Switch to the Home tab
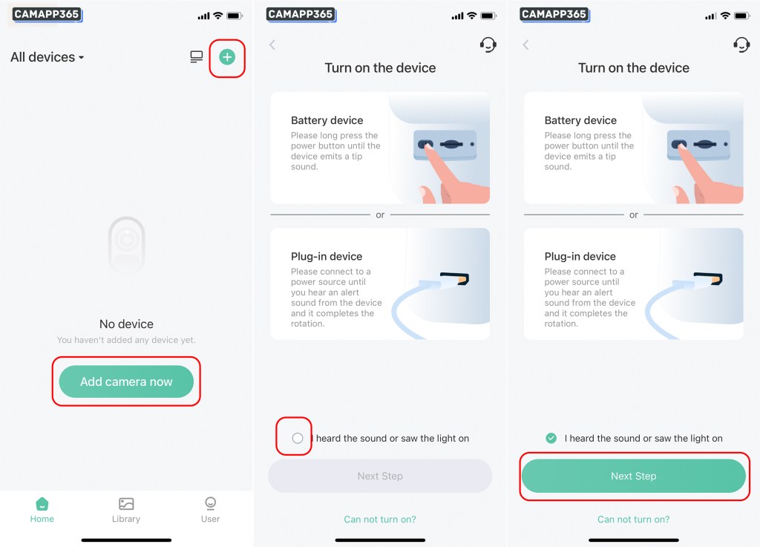The width and height of the screenshot is (760, 547). 42,510
